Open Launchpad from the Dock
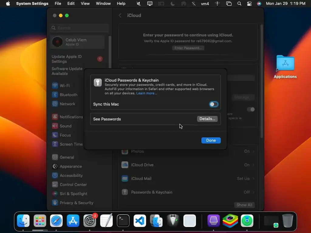Screen dimensions: 311x233 pos(40,221)
